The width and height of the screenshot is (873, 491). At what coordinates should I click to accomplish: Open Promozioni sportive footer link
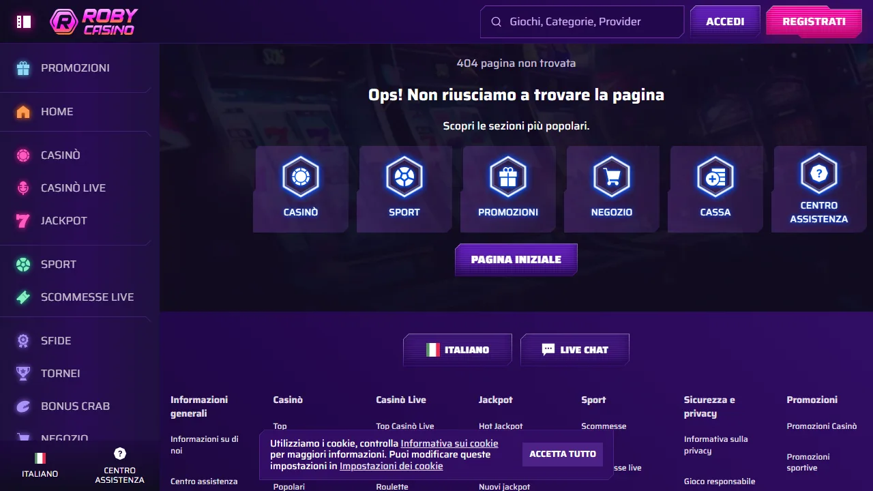(x=808, y=462)
